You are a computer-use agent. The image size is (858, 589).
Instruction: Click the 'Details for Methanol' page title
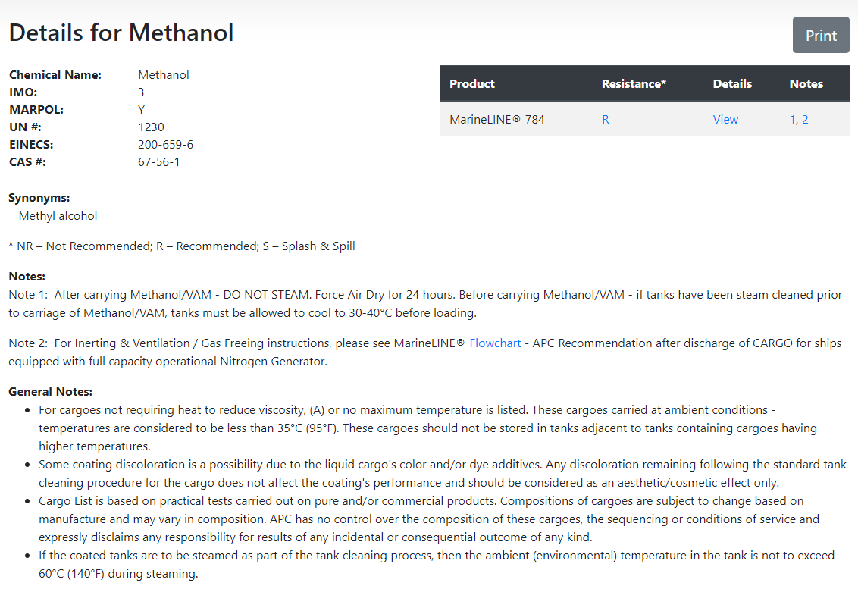(121, 32)
